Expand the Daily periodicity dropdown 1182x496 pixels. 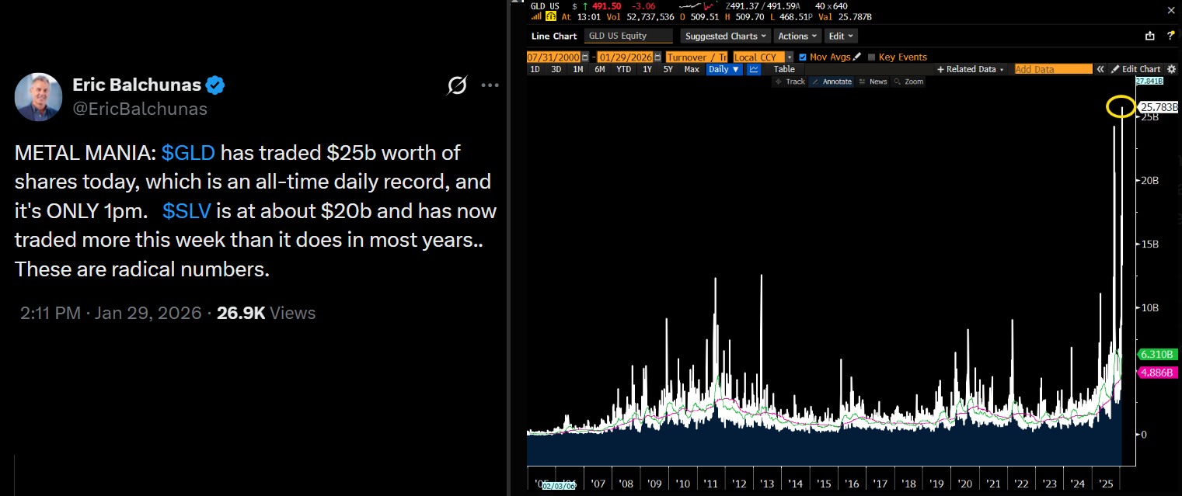[723, 69]
